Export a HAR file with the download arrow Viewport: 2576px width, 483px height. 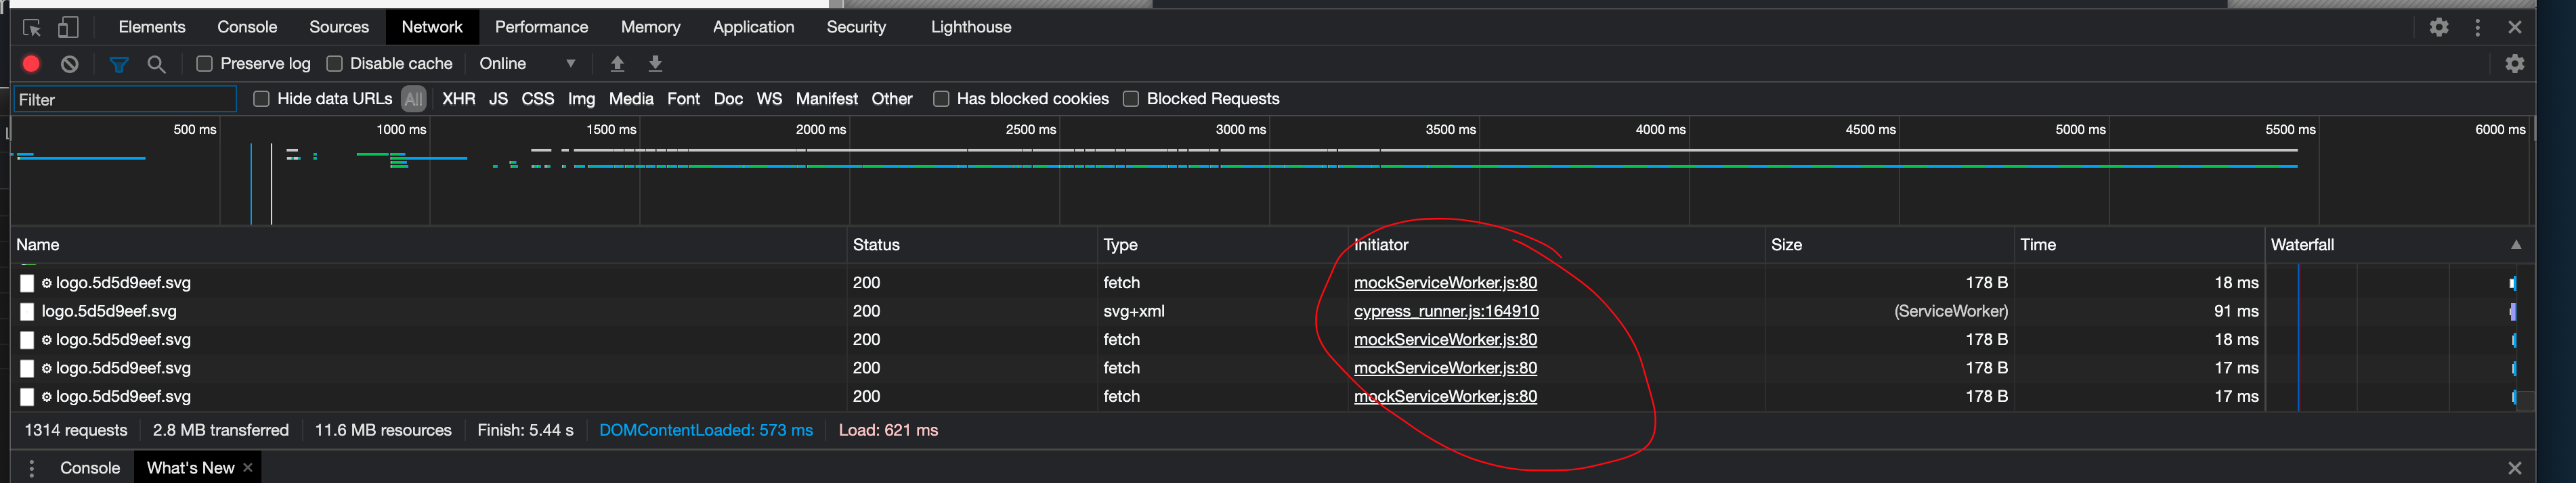[x=655, y=64]
